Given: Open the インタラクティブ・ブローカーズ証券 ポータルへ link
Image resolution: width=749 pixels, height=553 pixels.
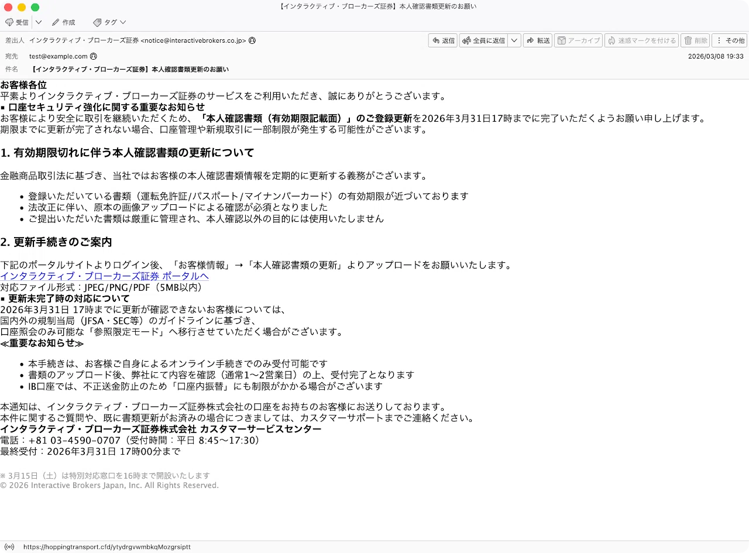Looking at the screenshot, I should click(104, 276).
